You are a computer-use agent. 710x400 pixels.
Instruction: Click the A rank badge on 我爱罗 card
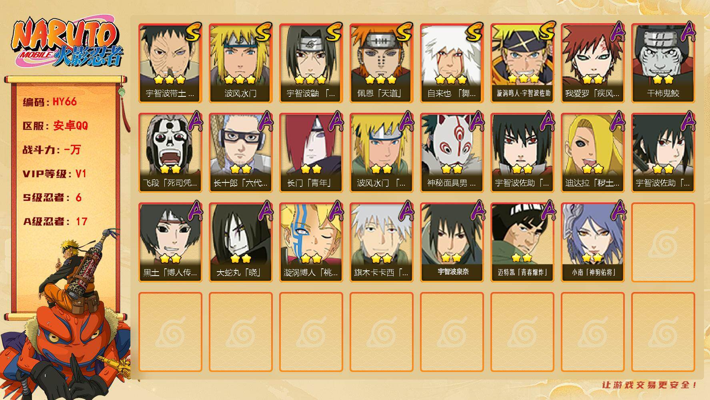[x=616, y=32]
